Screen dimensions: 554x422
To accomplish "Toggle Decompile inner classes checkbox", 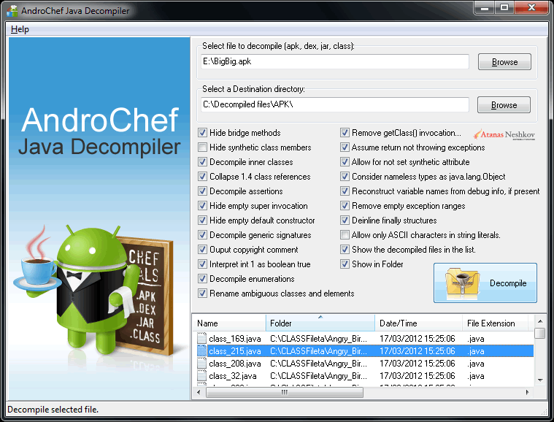I will click(202, 162).
